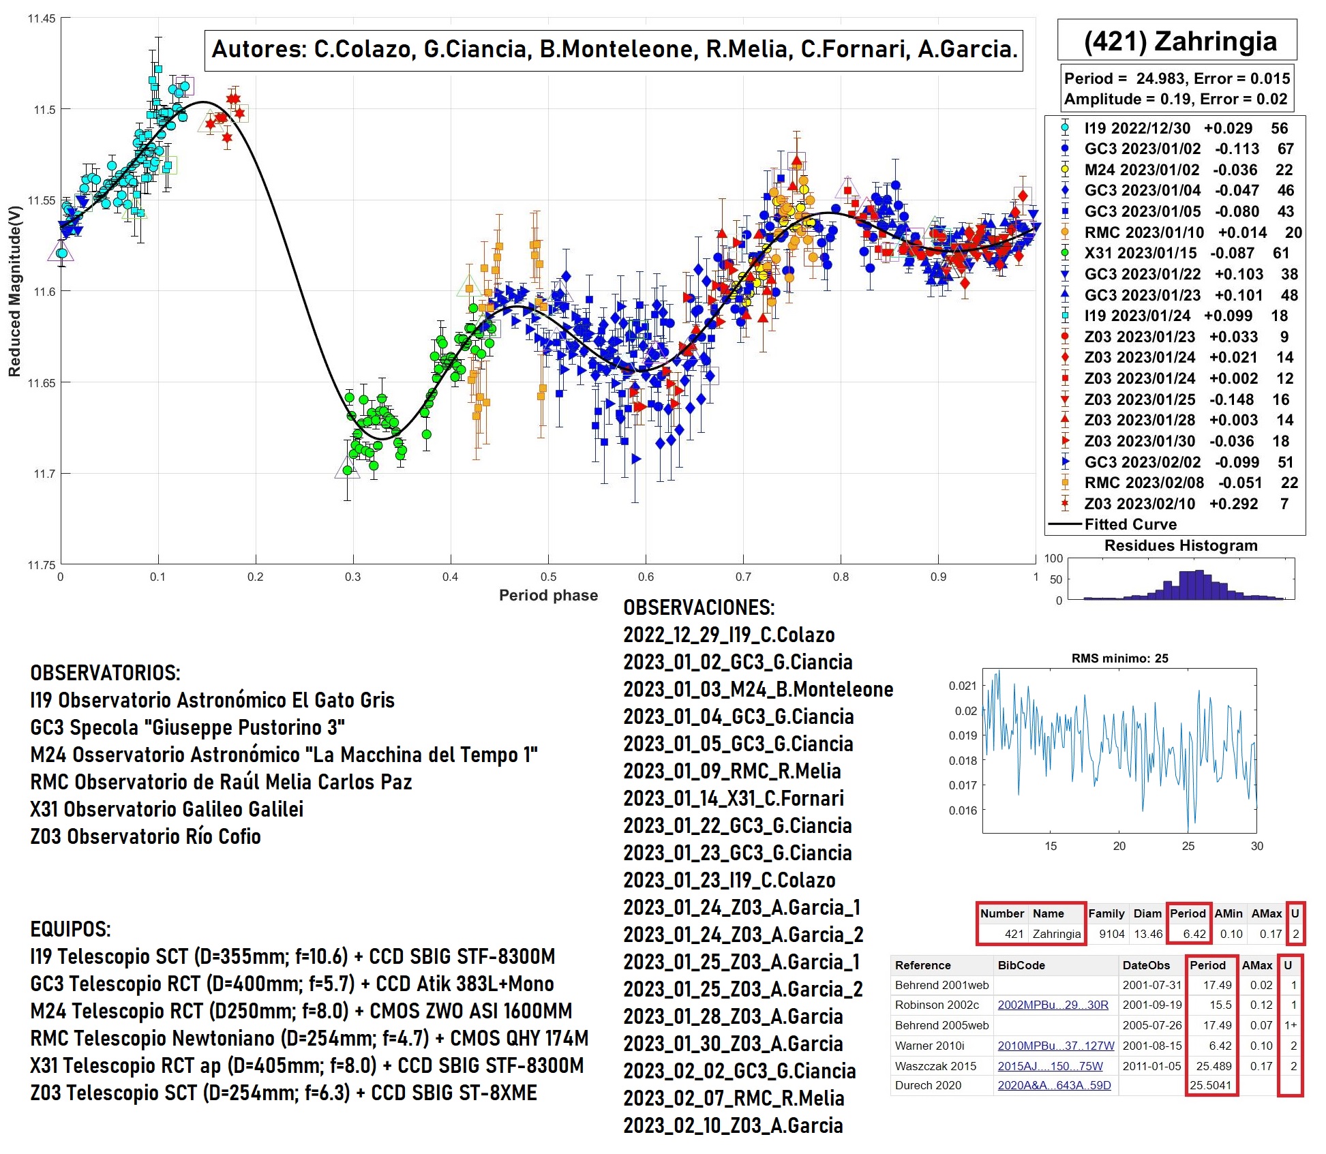Click the Fitted Curve legend entry

click(x=1114, y=524)
